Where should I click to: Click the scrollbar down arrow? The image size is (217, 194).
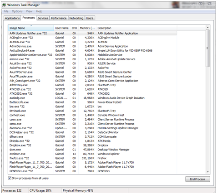coord(207,172)
